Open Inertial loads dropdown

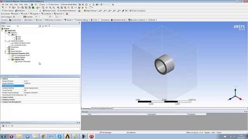[x=15, y=14]
